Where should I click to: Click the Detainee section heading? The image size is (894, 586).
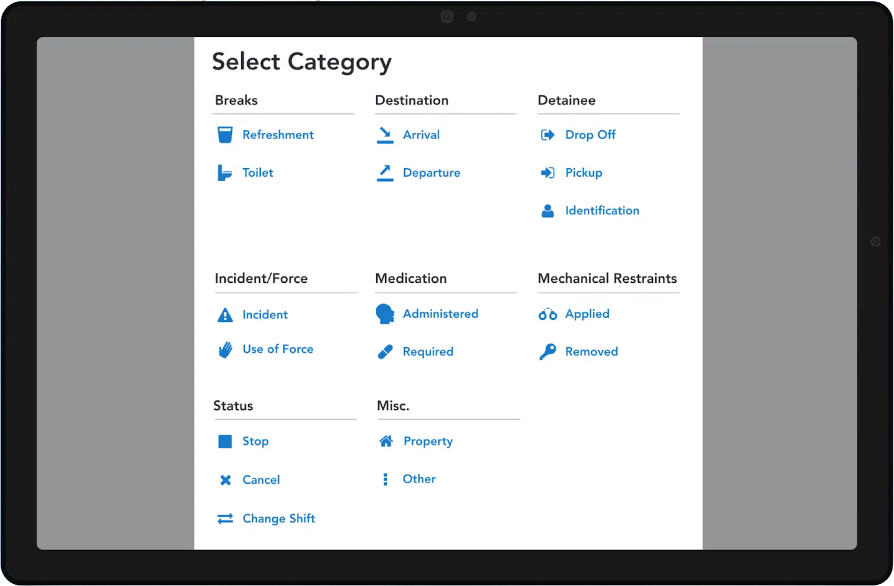(567, 100)
